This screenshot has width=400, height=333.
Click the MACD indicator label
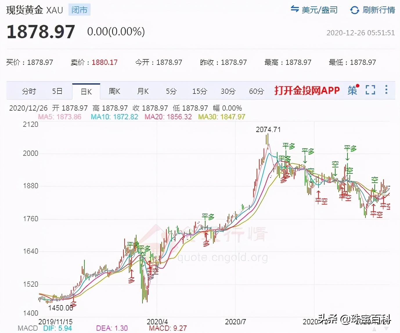point(27,328)
